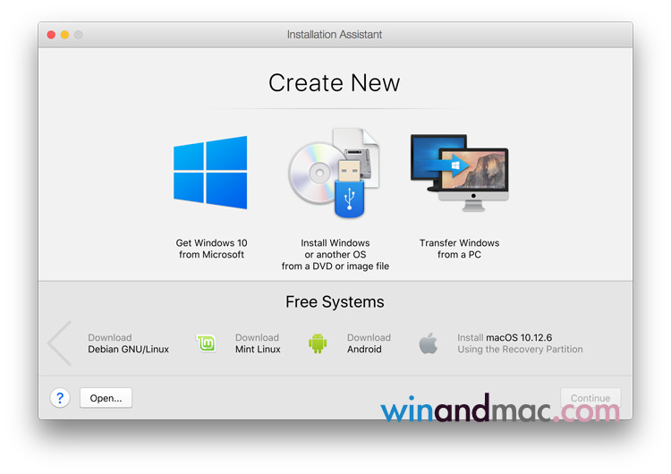
Task: Choose Download Debian GNU/Linux
Action: click(x=128, y=343)
